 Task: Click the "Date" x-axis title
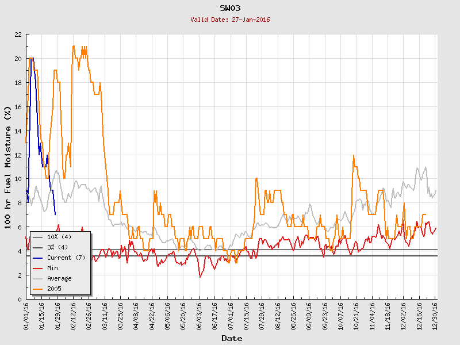point(232,338)
